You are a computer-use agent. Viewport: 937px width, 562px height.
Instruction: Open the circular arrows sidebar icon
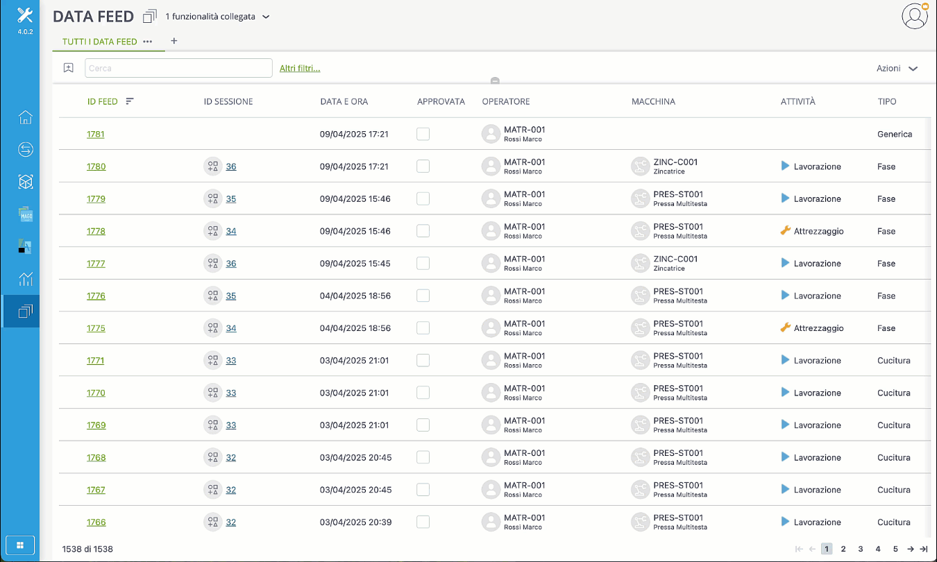click(x=26, y=150)
